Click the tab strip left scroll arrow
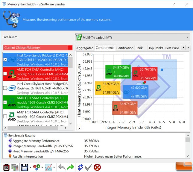 click(x=183, y=47)
